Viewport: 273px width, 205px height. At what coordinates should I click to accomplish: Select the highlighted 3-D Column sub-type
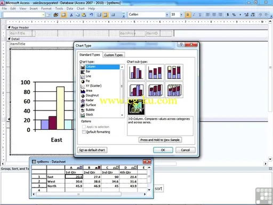coord(136,107)
